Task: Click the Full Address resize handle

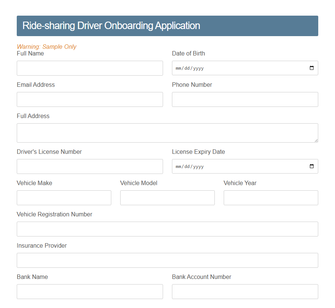Action: (x=316, y=141)
